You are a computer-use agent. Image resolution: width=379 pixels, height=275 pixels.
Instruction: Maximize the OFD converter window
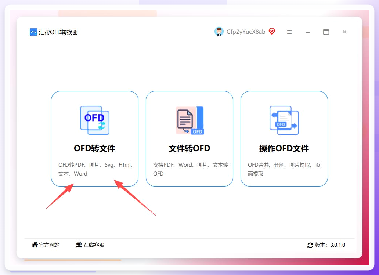pyautogui.click(x=326, y=32)
